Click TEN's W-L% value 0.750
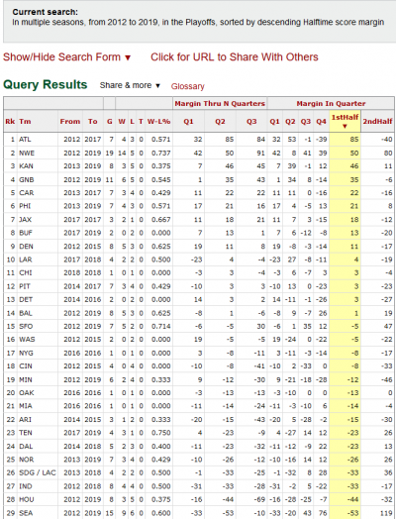Image resolution: width=396 pixels, height=519 pixels. pos(160,433)
